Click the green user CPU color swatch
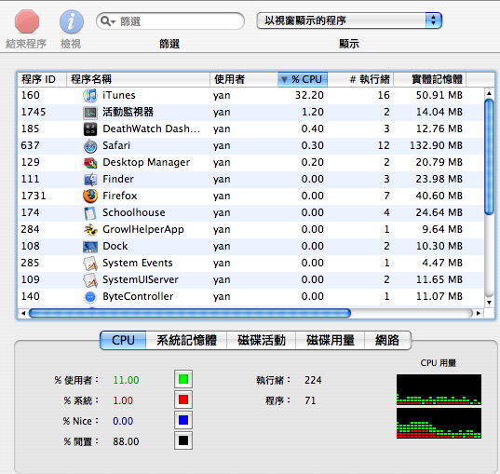The height and width of the screenshot is (474, 500). point(183,379)
